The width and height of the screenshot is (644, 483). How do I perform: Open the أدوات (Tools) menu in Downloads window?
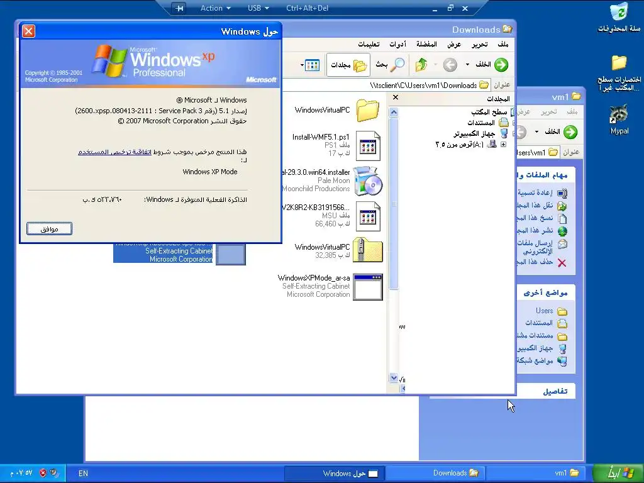click(397, 45)
